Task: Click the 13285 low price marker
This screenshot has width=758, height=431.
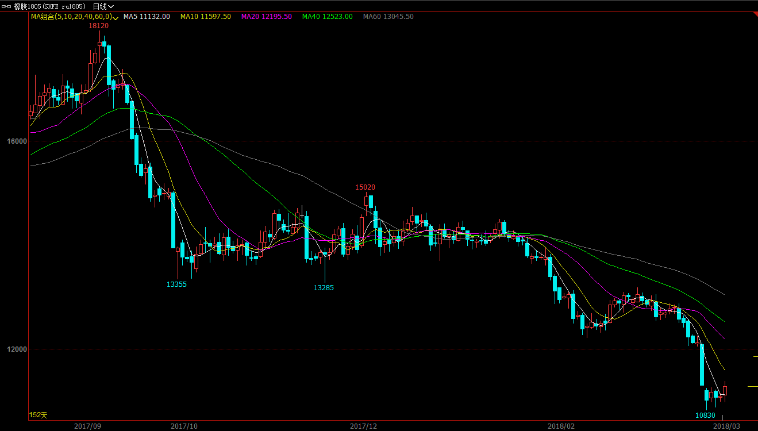Action: click(x=324, y=288)
